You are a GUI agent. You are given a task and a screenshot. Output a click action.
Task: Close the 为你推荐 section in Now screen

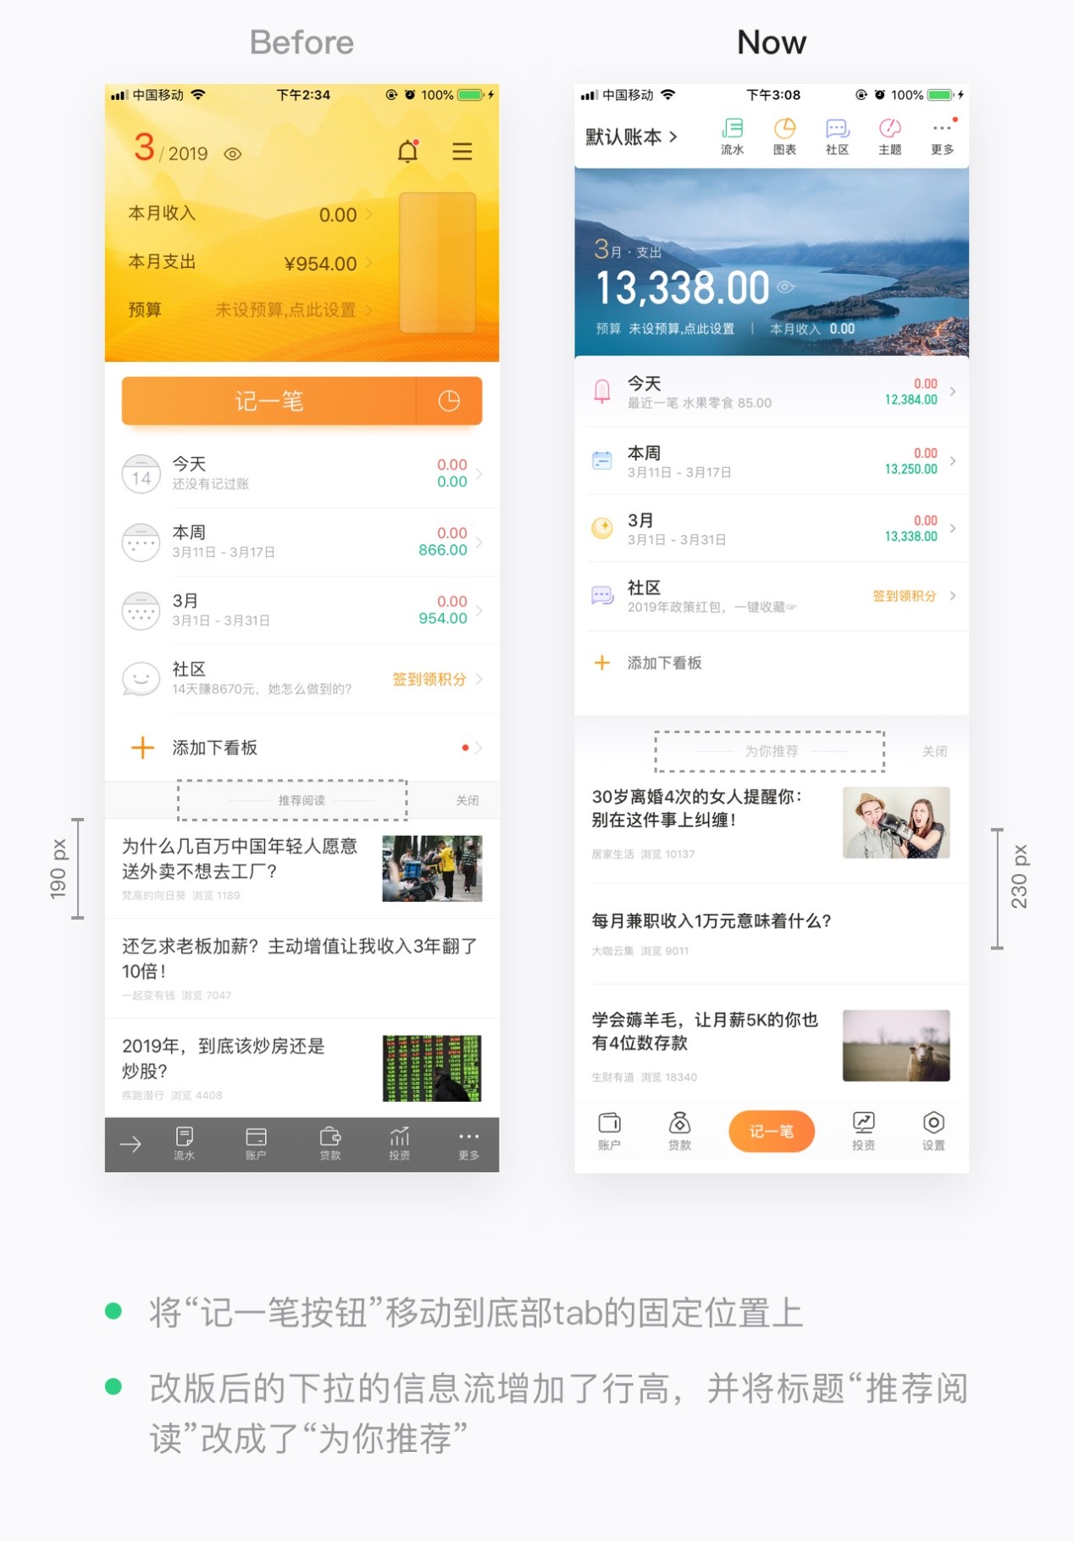pos(934,751)
